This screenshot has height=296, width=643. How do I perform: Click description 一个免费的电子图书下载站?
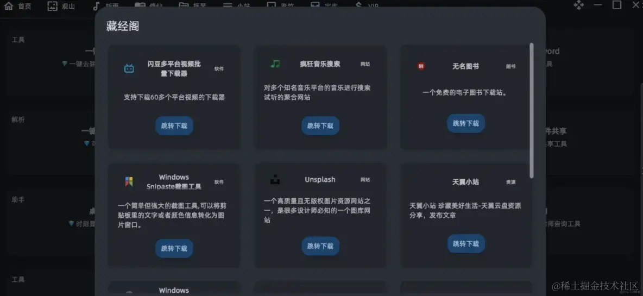point(465,93)
